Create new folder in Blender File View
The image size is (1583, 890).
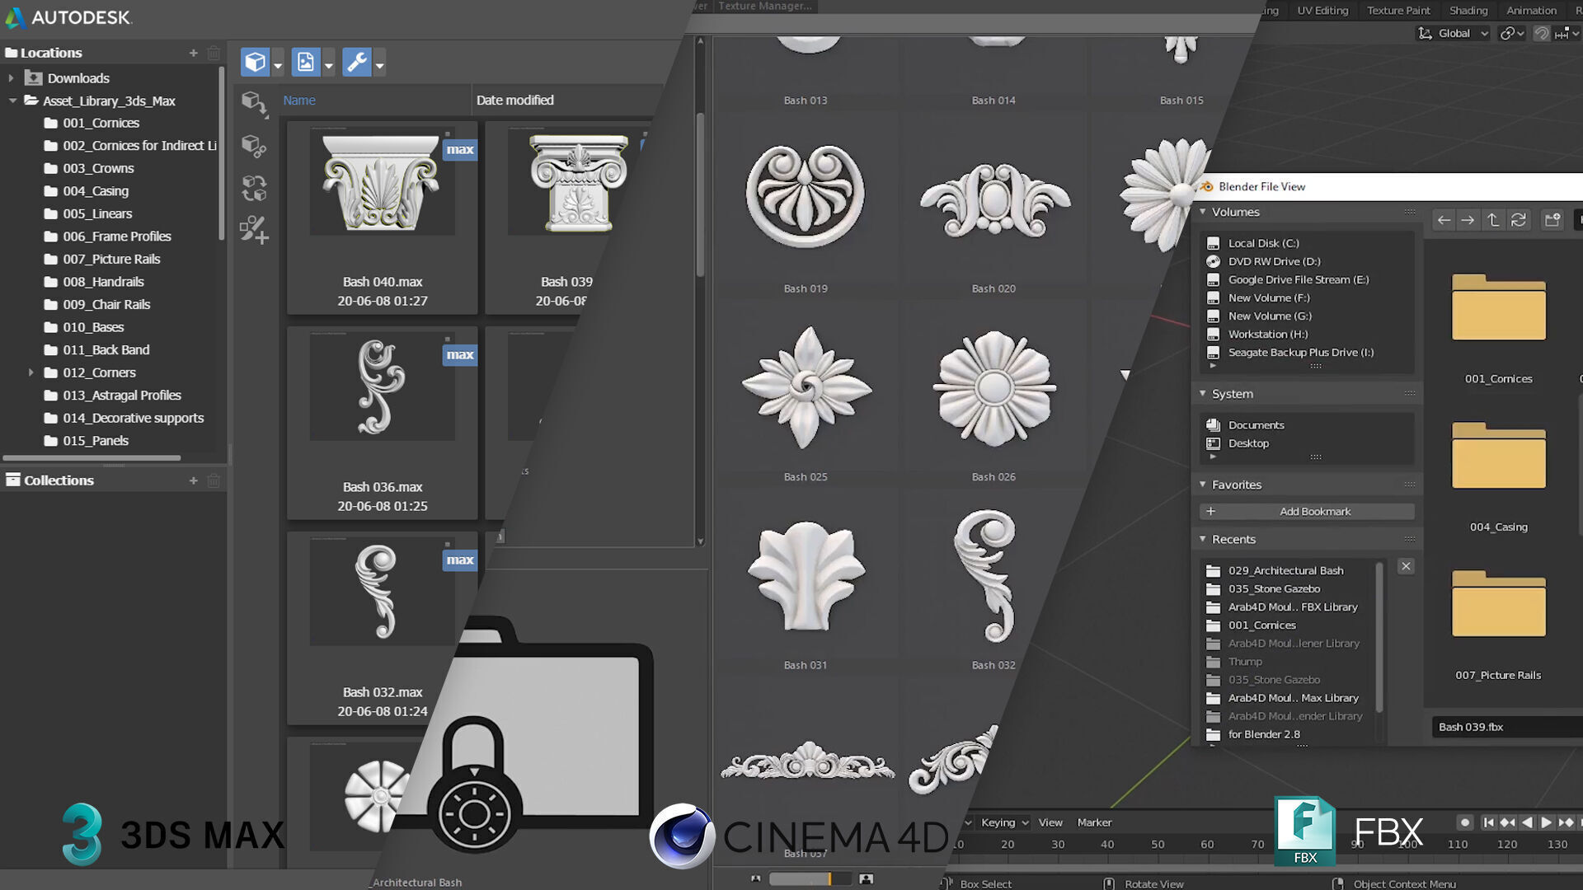(1553, 220)
